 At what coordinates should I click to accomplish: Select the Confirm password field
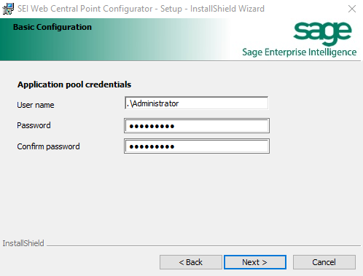[x=197, y=146]
